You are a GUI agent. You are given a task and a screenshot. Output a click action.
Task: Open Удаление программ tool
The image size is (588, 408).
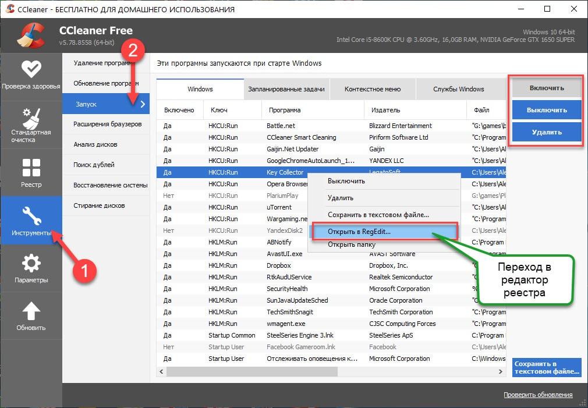tap(106, 63)
